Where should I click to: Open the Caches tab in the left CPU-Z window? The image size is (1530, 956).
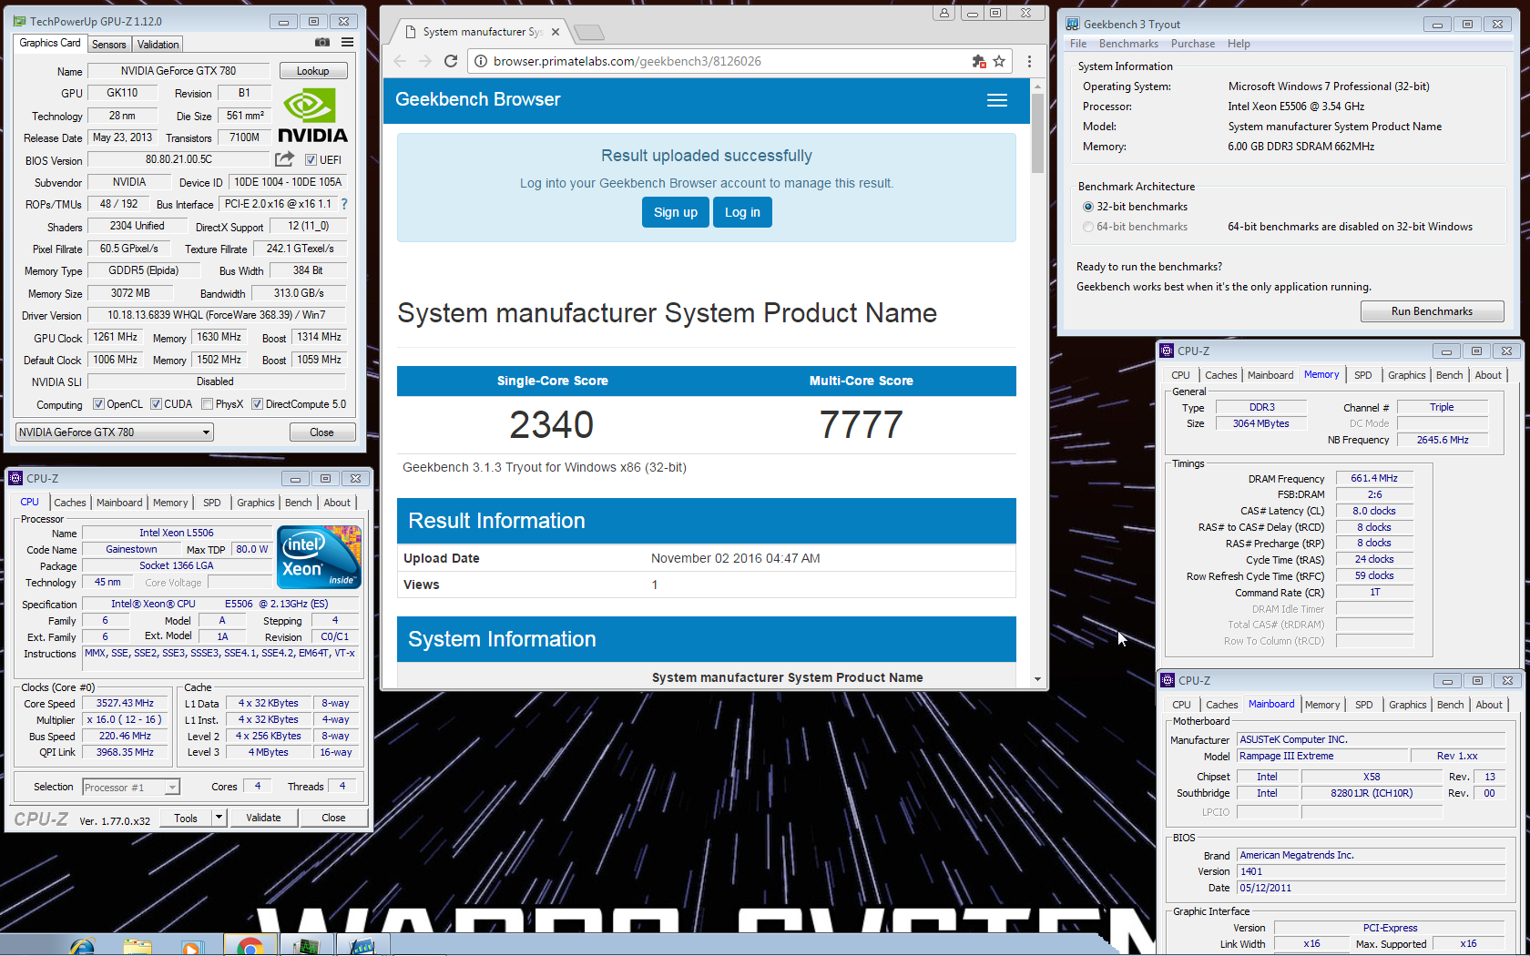pos(70,503)
